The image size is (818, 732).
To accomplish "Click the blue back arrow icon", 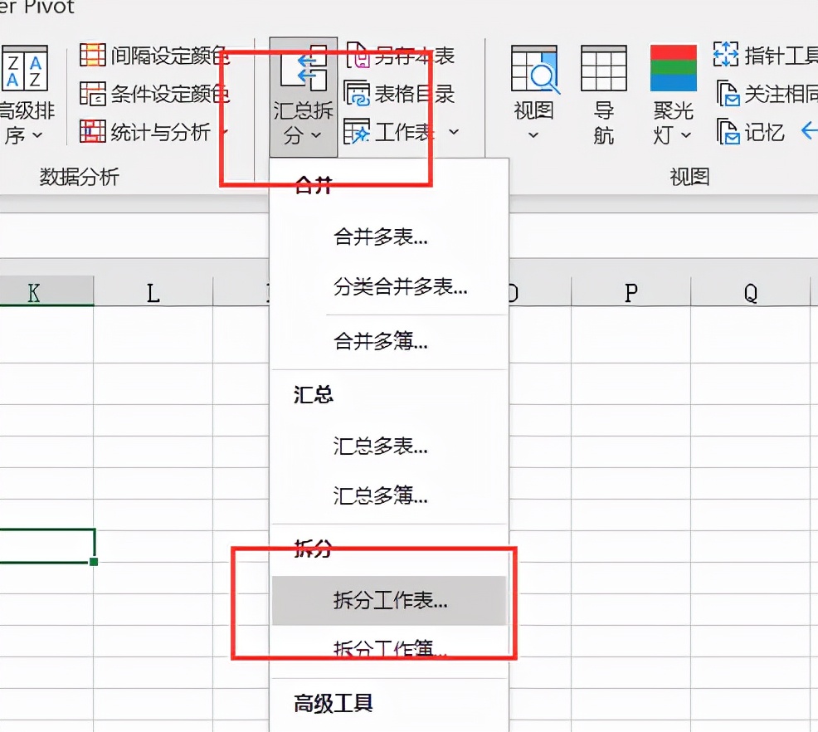I will click(809, 130).
